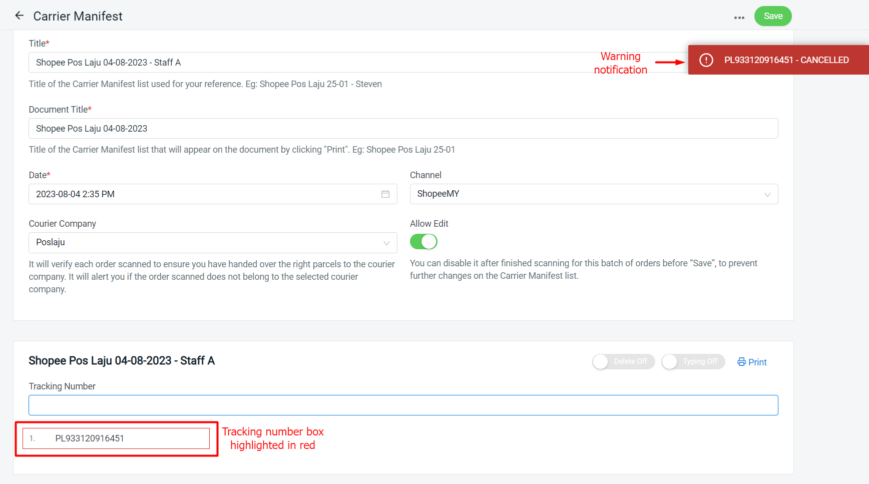Click the Document Title input field
869x484 pixels.
403,129
